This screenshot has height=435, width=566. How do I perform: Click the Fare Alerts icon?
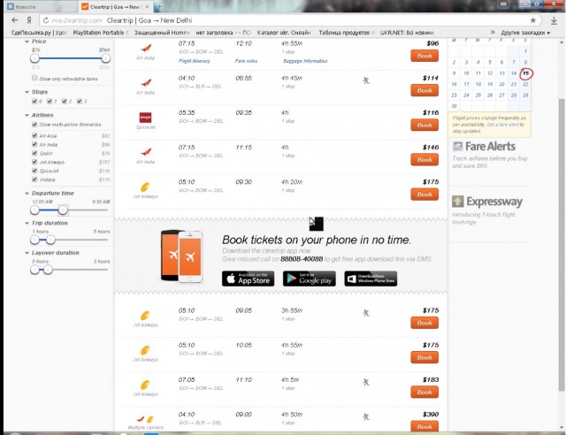[457, 146]
